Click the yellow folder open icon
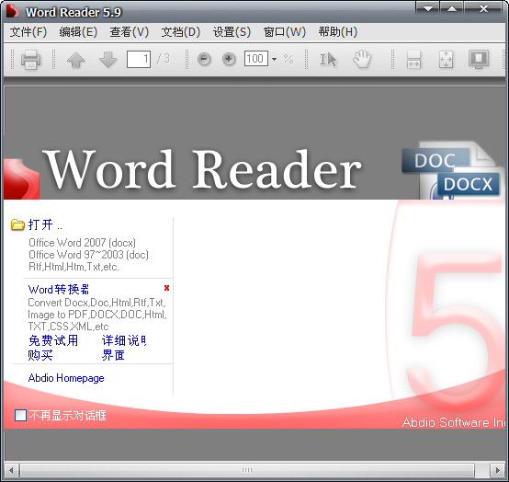This screenshot has height=482, width=509. coord(17,224)
